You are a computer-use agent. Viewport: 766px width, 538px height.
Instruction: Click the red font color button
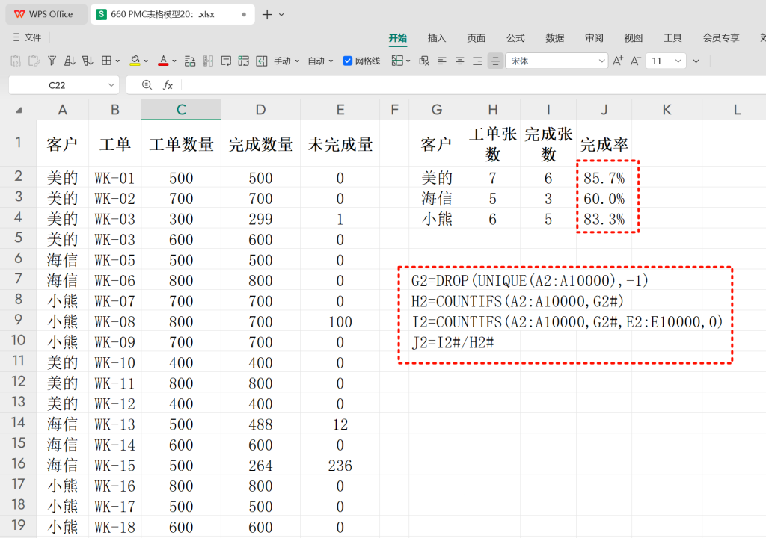tap(164, 61)
